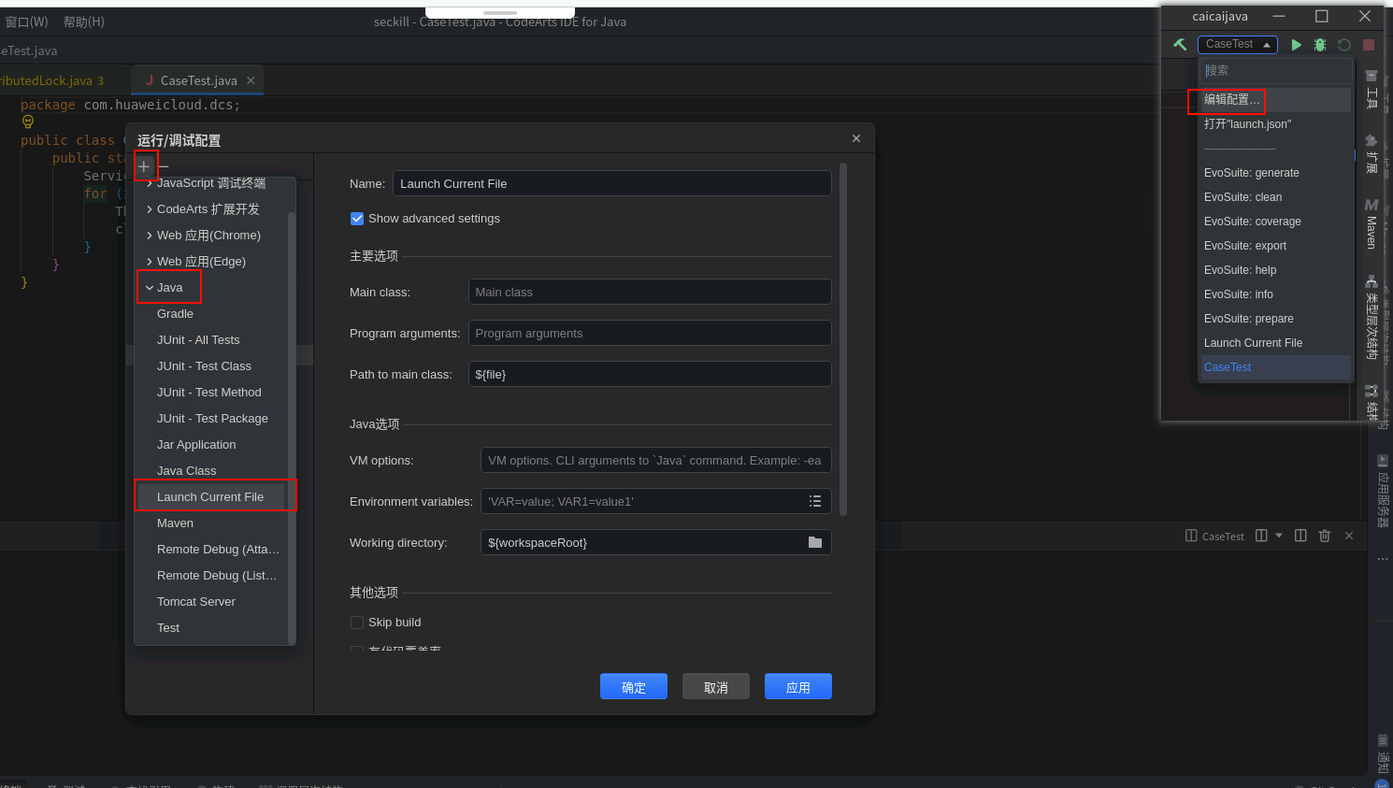Click the lightbulb quick-fix icon in editor

tap(28, 122)
